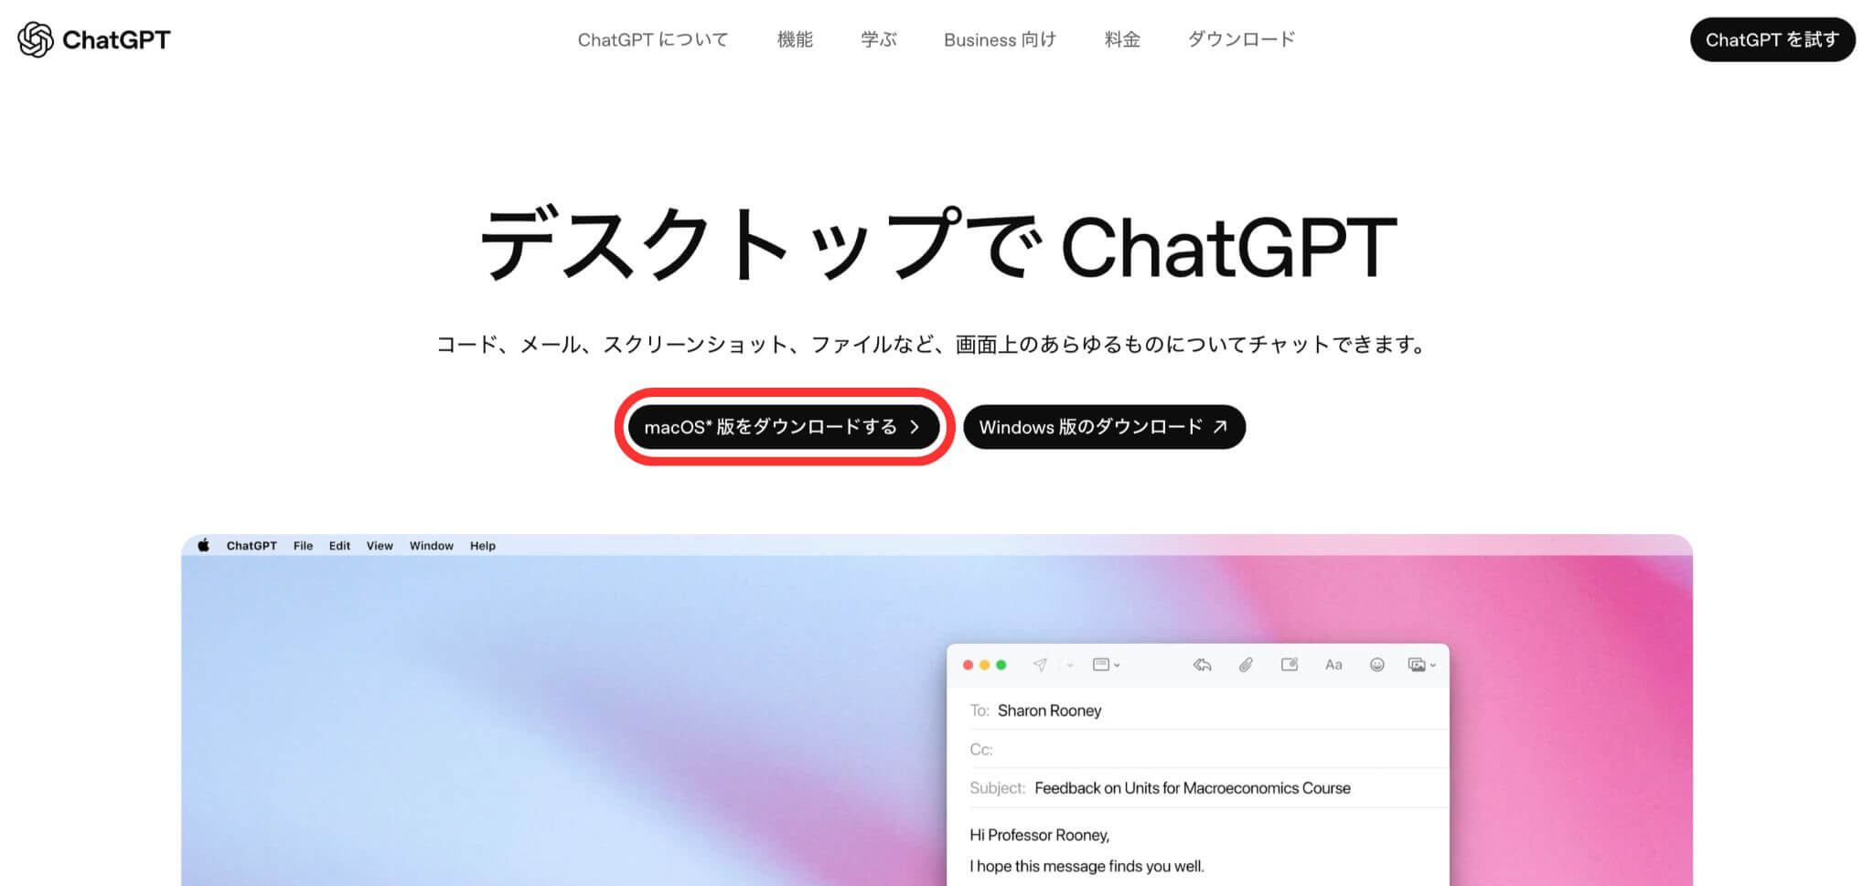This screenshot has height=886, width=1873.
Task: Click the Windows版のダウンロード button
Action: coord(1104,427)
